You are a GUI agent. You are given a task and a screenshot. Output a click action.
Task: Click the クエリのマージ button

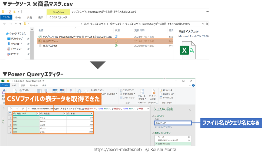pyautogui.click(x=128, y=90)
